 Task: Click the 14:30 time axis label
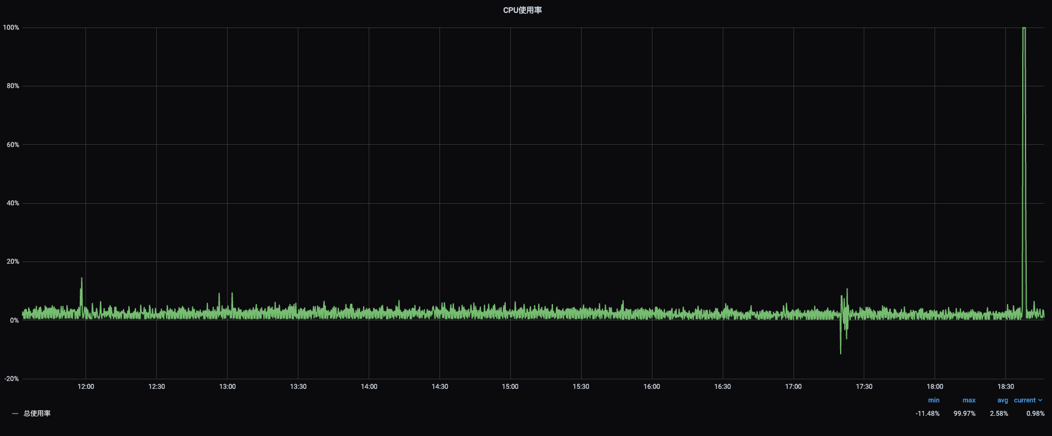click(x=440, y=387)
